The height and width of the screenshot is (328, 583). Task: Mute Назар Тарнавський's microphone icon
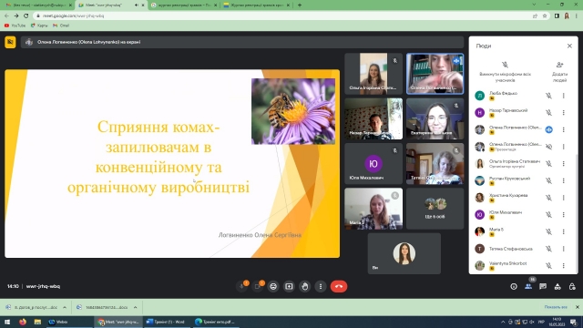(x=548, y=113)
